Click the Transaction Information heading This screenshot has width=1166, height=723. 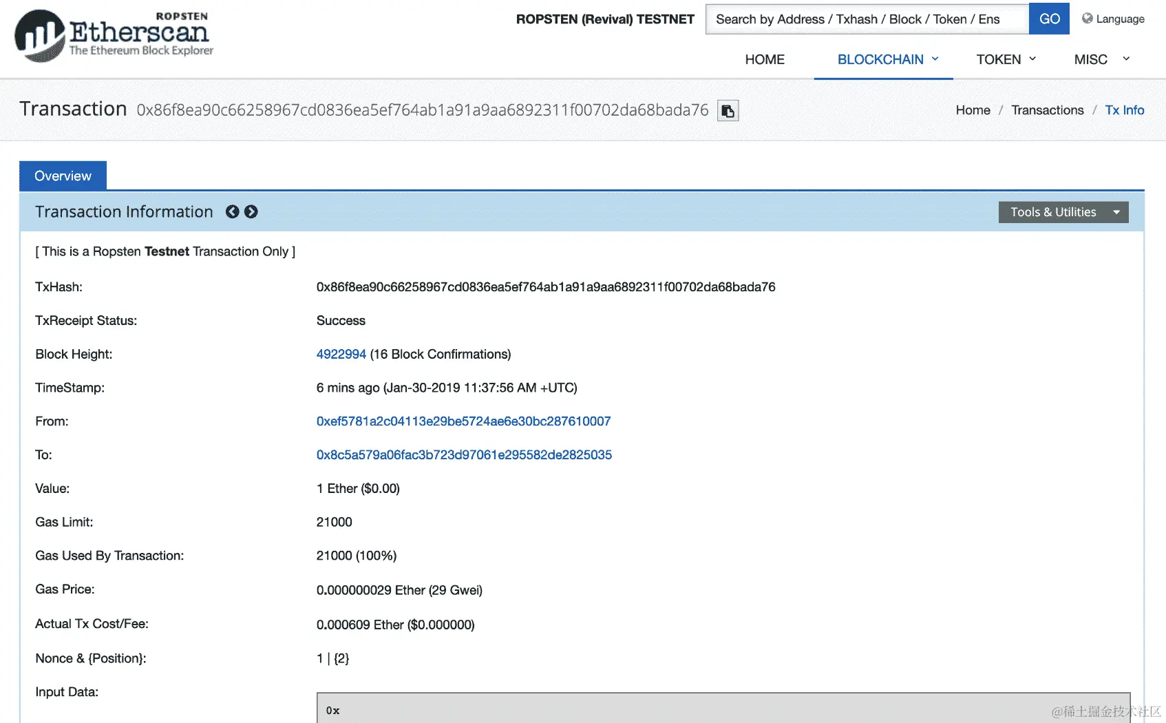pos(124,212)
